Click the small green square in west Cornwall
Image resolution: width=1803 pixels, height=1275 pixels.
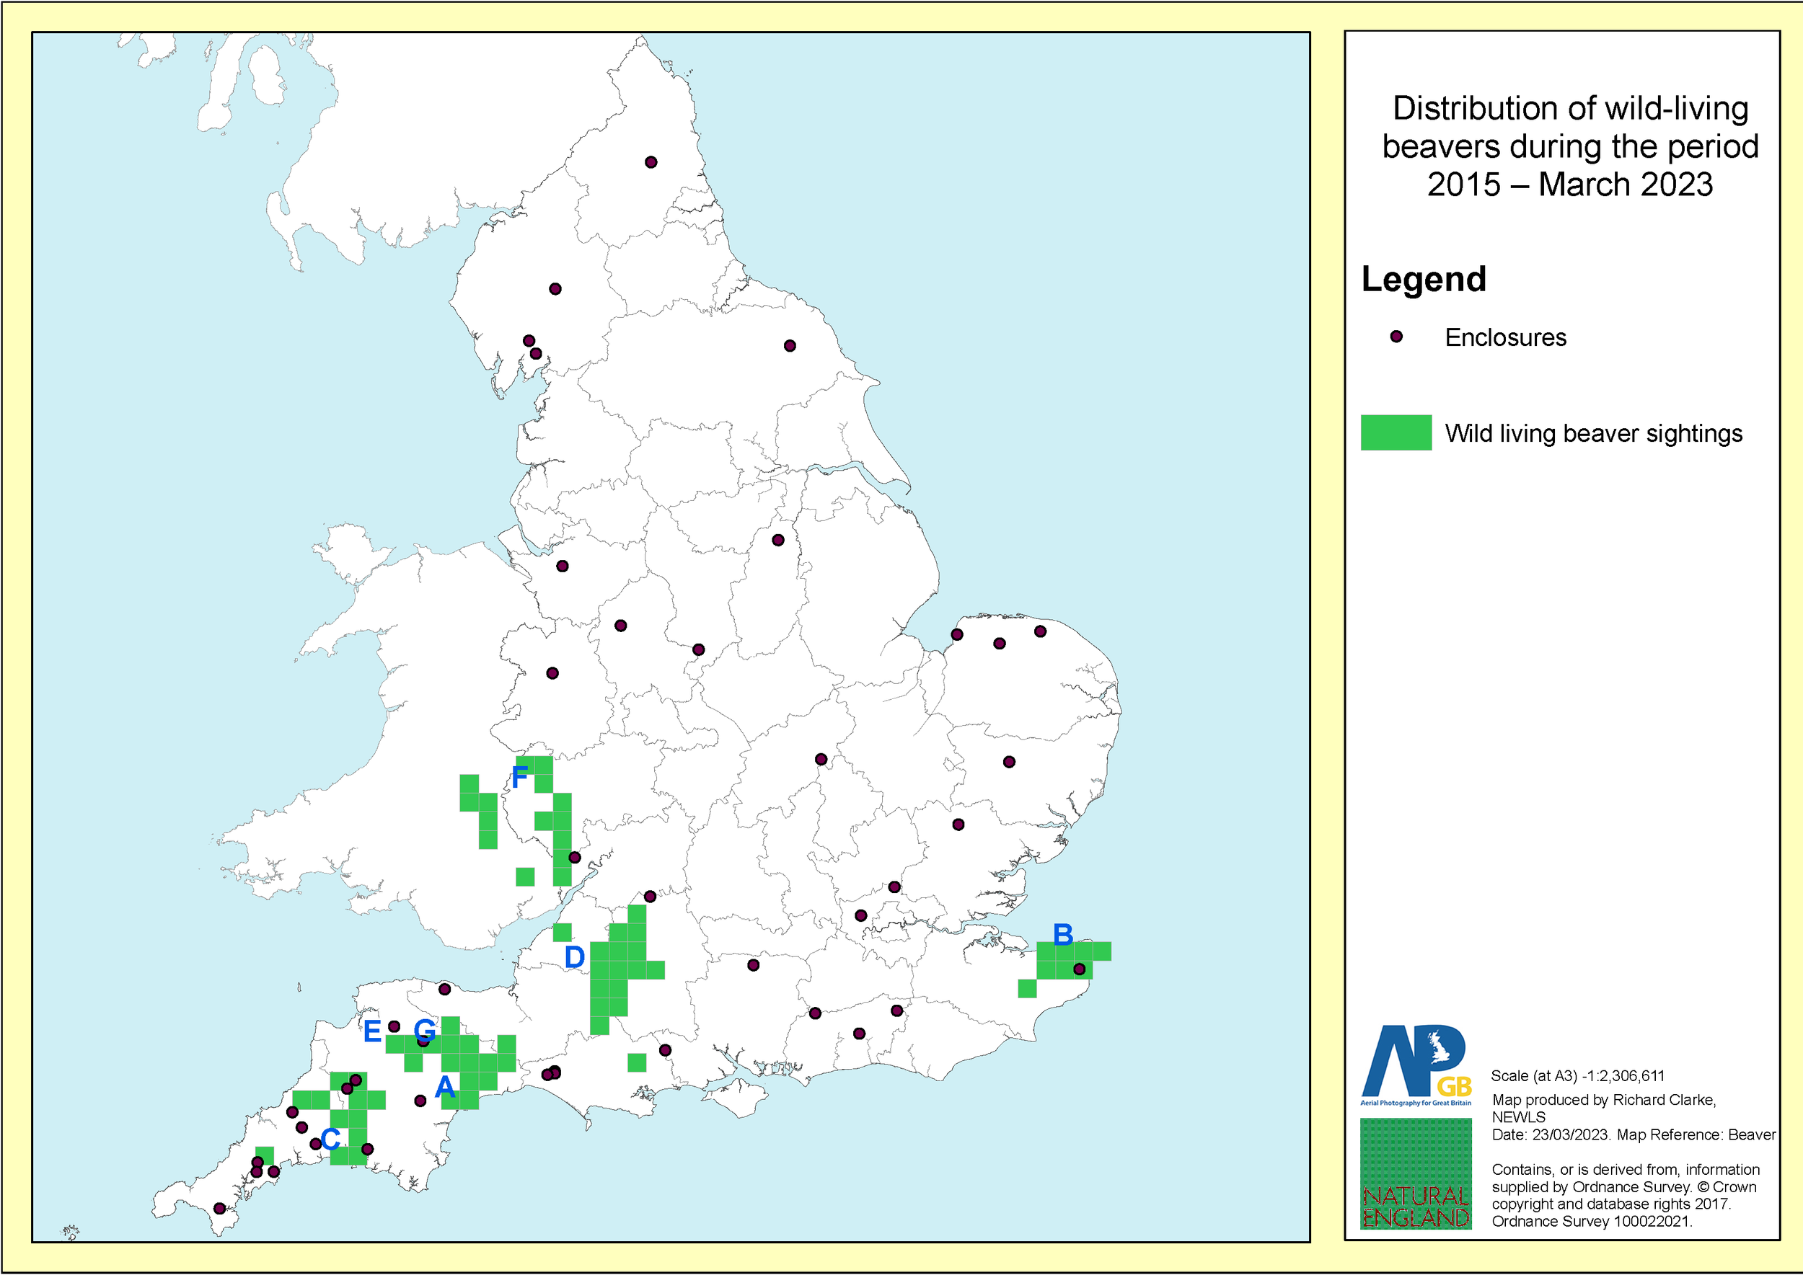(265, 1155)
